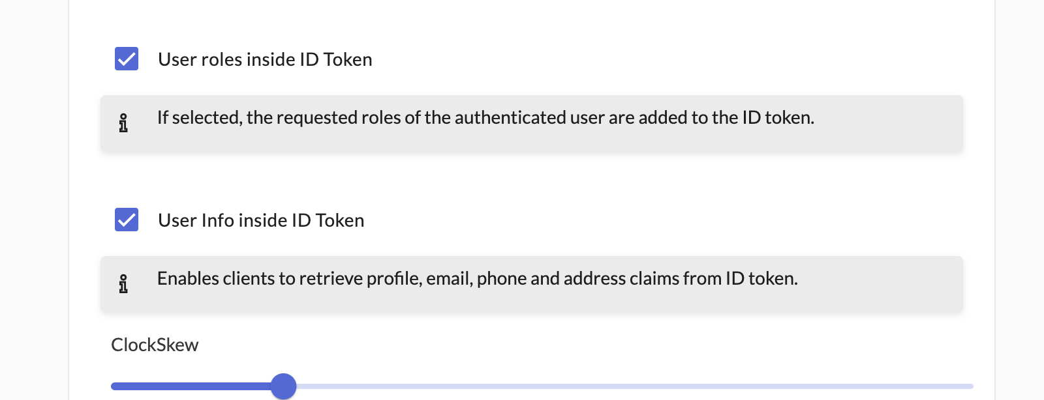The width and height of the screenshot is (1044, 400).
Task: Click the "User roles inside ID Token" label
Action: point(265,59)
